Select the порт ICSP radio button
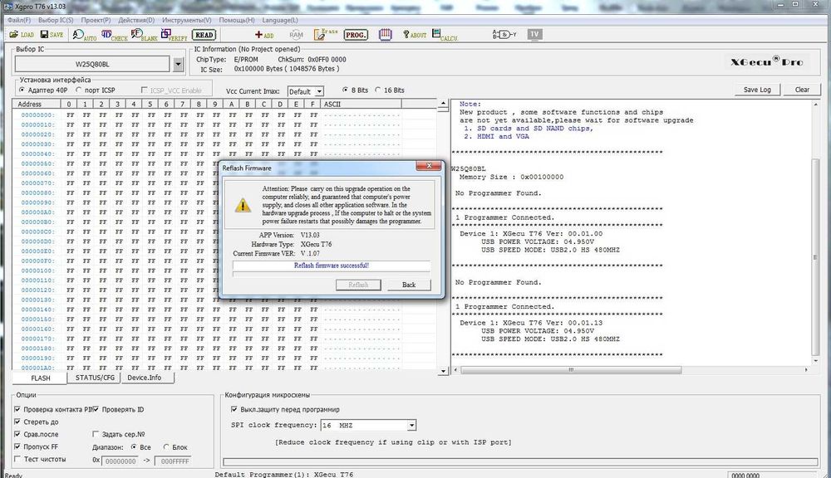 [78, 90]
